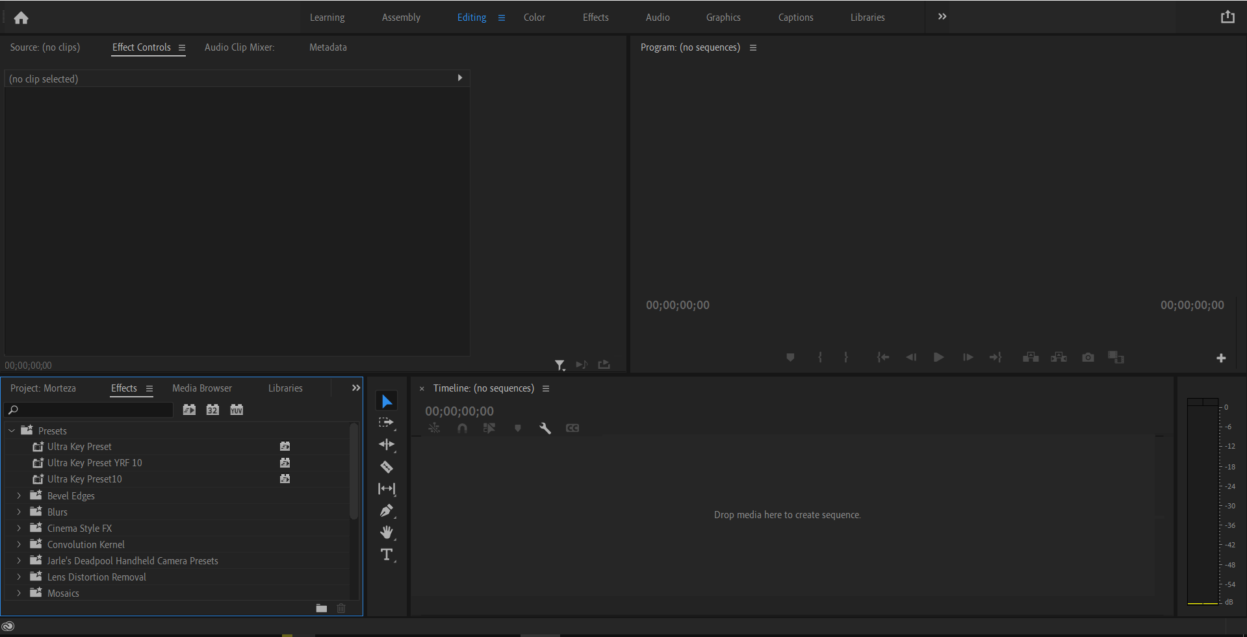Click the Accelerated Effects filter icon

pyautogui.click(x=189, y=410)
